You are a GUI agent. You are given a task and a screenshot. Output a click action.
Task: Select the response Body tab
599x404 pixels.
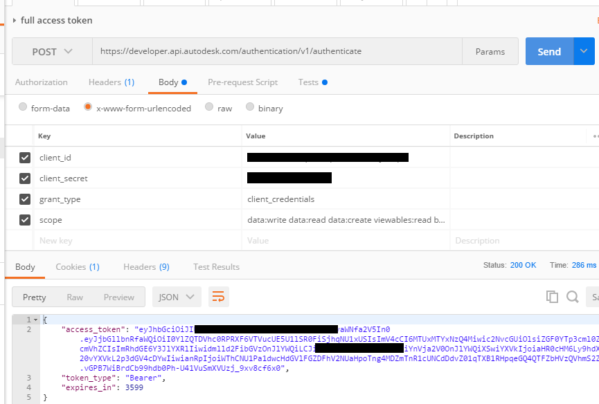coord(25,266)
